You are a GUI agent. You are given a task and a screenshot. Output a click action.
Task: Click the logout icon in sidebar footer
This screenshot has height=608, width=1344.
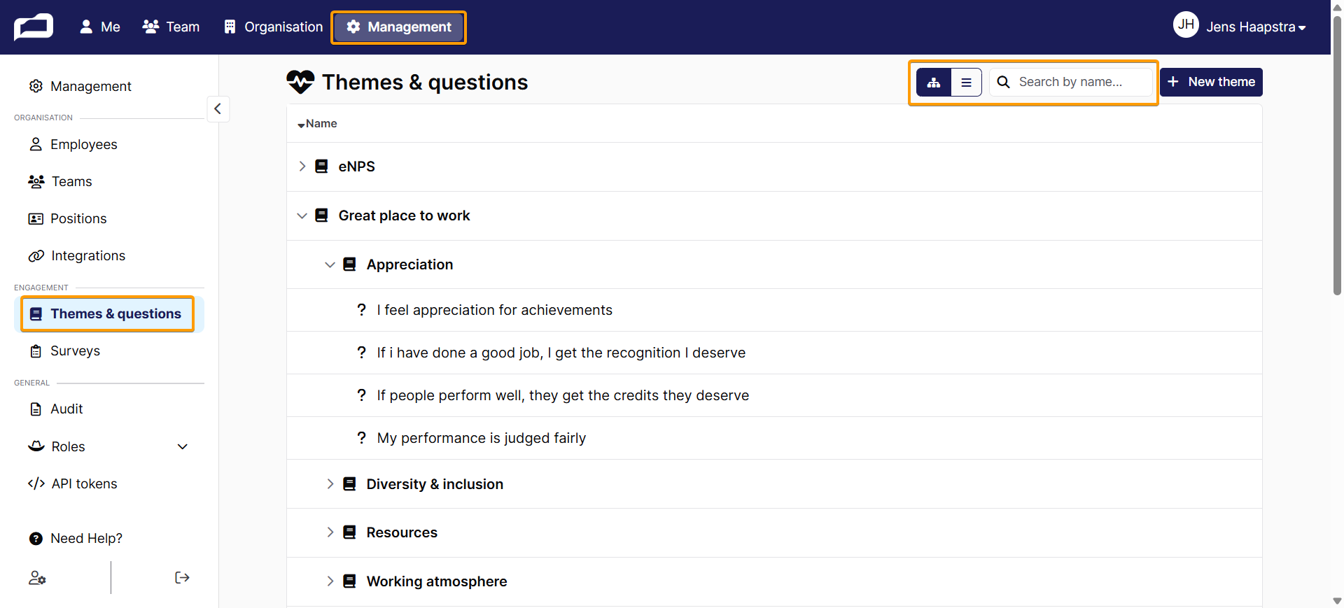(182, 577)
